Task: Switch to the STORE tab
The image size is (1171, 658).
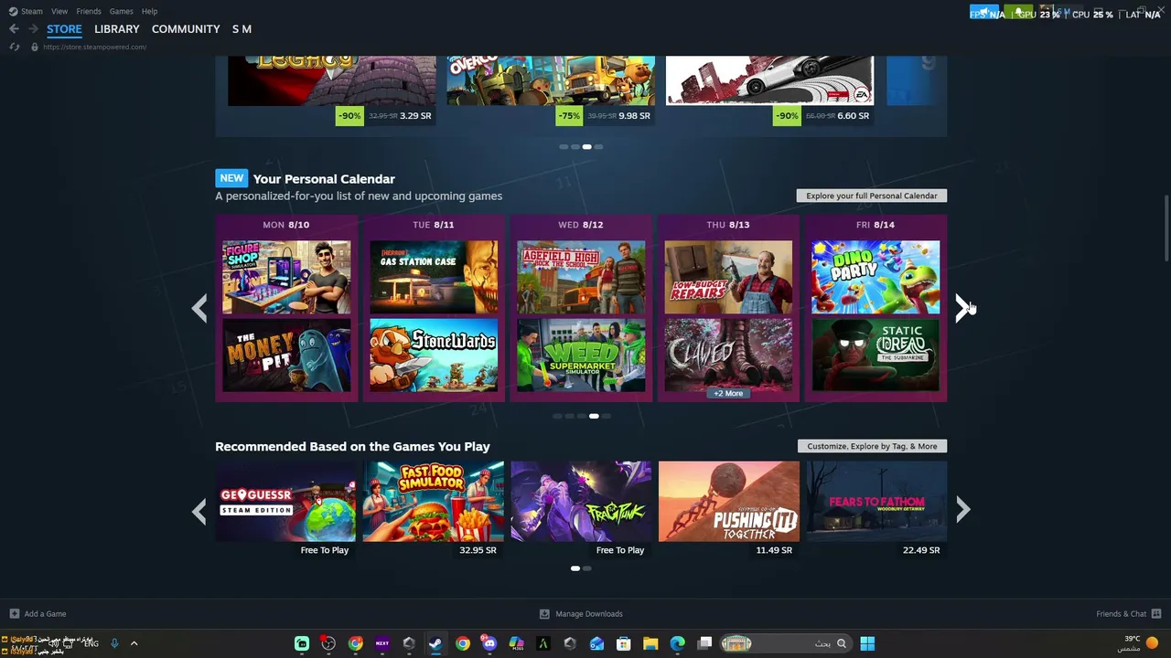Action: 64,29
